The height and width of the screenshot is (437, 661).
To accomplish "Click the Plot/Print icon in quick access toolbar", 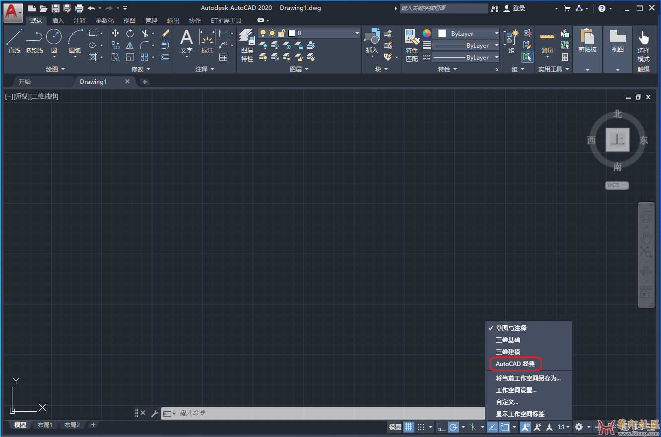I will (79, 8).
